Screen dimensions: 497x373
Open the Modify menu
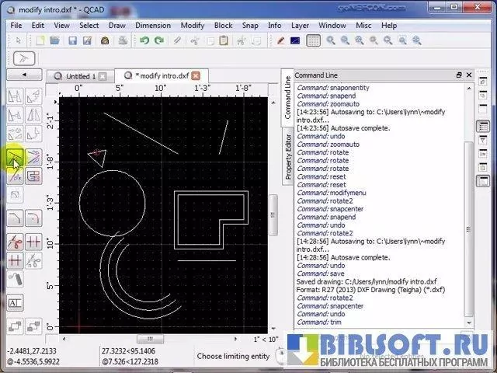192,25
